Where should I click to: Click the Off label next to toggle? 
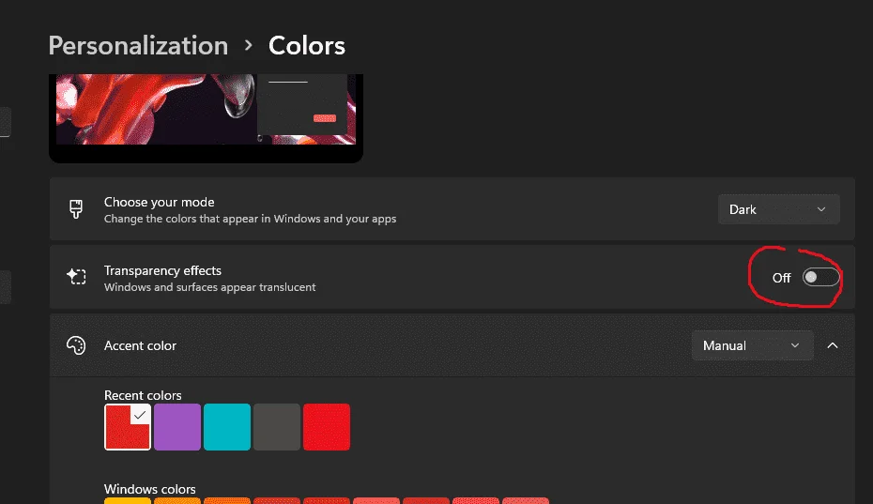point(781,278)
